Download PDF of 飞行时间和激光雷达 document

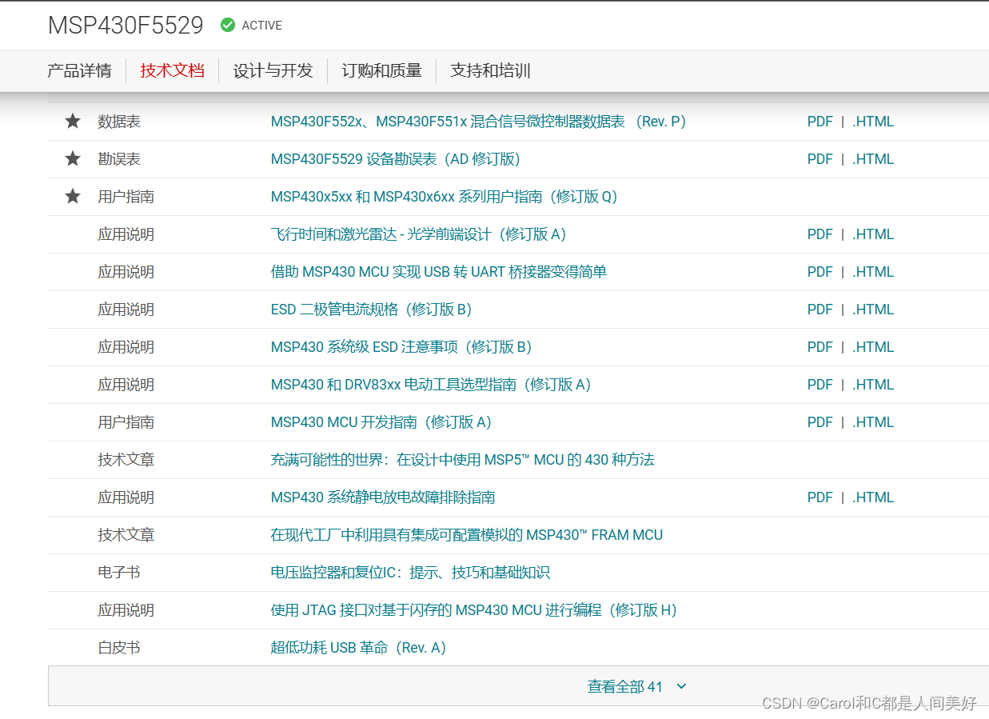click(x=820, y=234)
